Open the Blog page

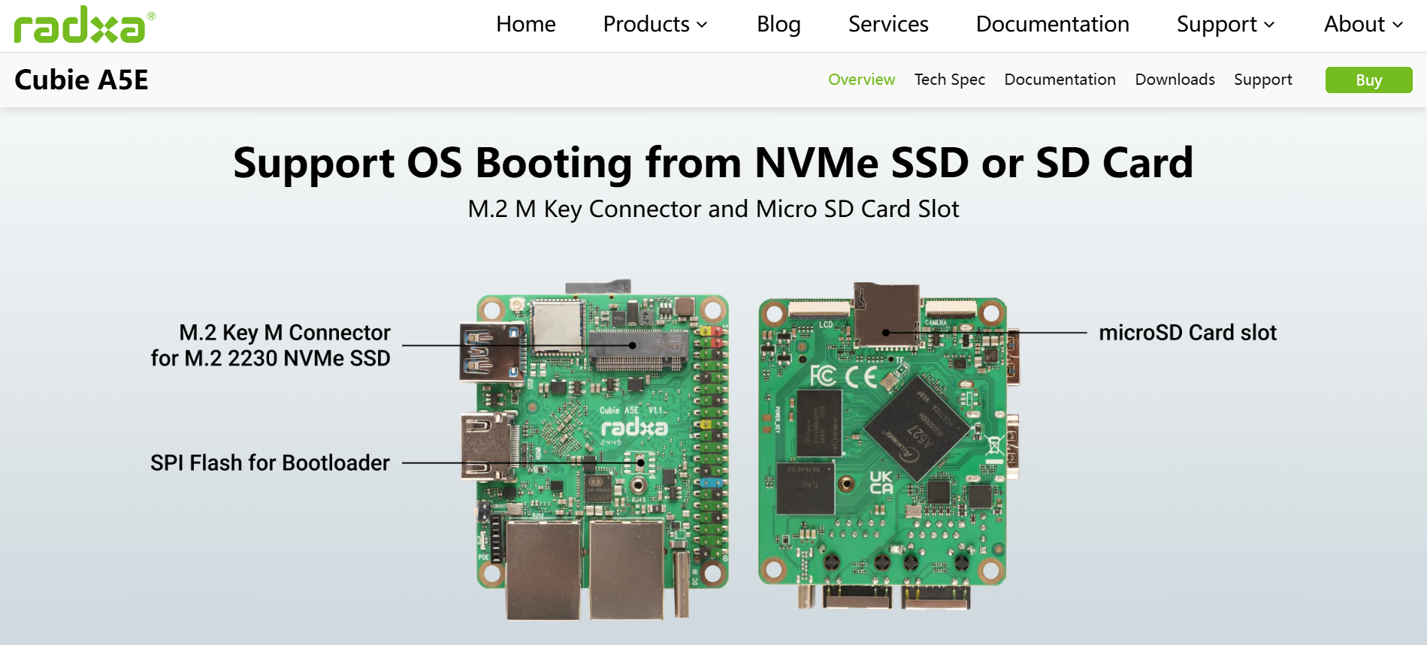[779, 24]
